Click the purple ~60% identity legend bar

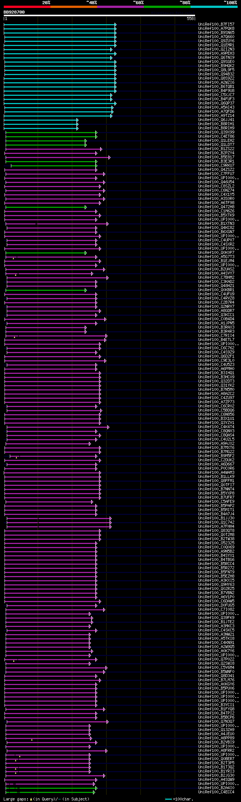pos(120,7)
